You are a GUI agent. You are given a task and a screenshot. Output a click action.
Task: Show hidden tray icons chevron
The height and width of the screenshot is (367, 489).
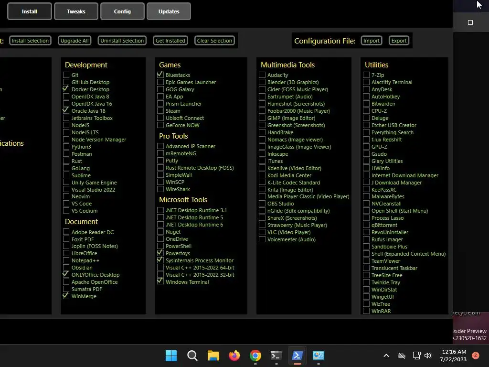(386, 356)
